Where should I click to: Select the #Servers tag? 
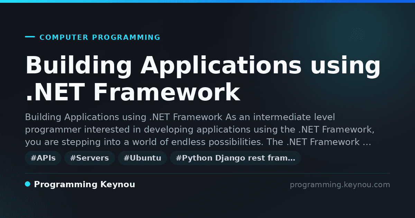tap(90, 158)
